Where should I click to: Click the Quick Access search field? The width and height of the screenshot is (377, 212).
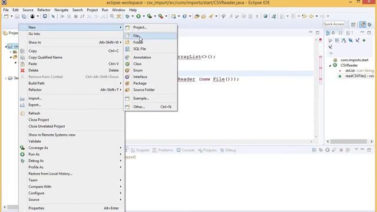[x=333, y=24]
